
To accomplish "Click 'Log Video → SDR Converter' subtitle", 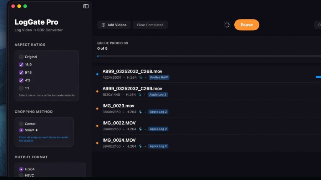I will click(39, 30).
